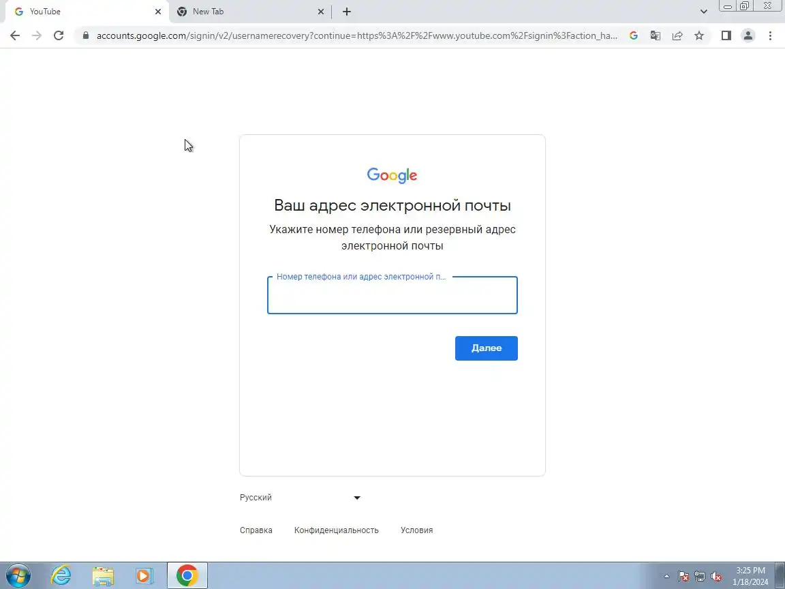Close the New Tab tab
The height and width of the screenshot is (589, 785).
coord(321,12)
